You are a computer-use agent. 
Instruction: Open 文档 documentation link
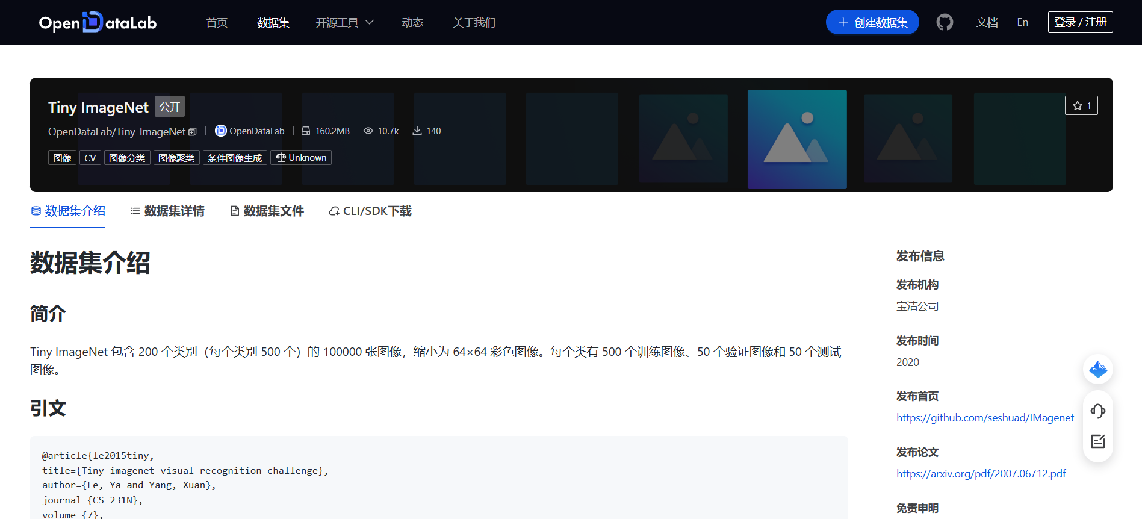pyautogui.click(x=987, y=22)
